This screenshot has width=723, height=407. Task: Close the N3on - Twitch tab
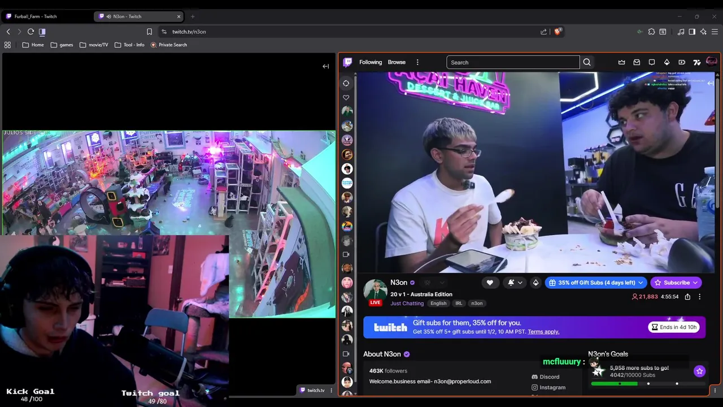[179, 16]
